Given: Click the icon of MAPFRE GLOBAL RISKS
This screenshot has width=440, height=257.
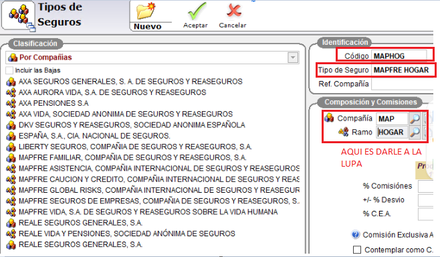Looking at the screenshot, I should click(x=11, y=191).
